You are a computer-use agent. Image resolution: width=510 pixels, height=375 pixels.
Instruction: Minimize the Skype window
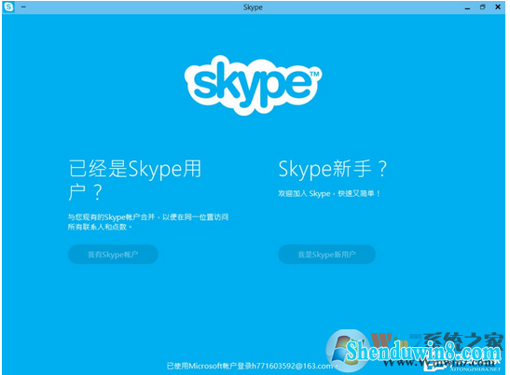click(467, 8)
